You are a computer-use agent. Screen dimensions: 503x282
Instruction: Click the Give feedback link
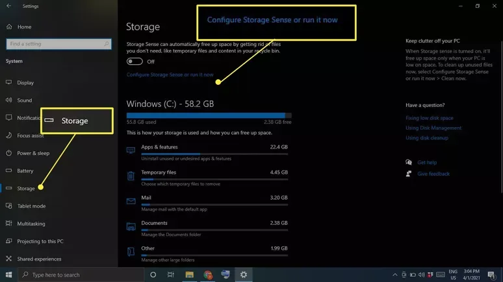[x=433, y=174]
